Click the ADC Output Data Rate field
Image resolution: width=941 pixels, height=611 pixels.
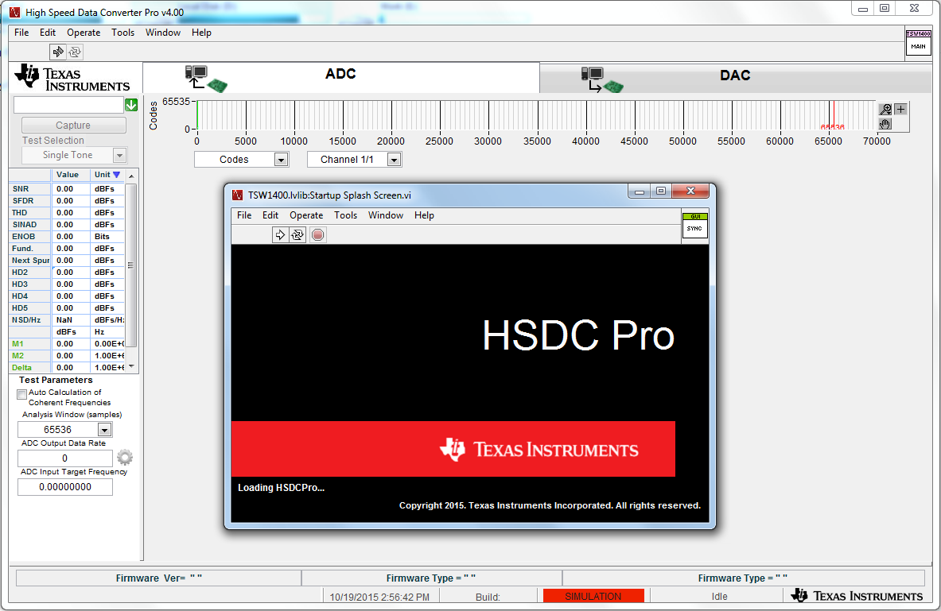64,458
